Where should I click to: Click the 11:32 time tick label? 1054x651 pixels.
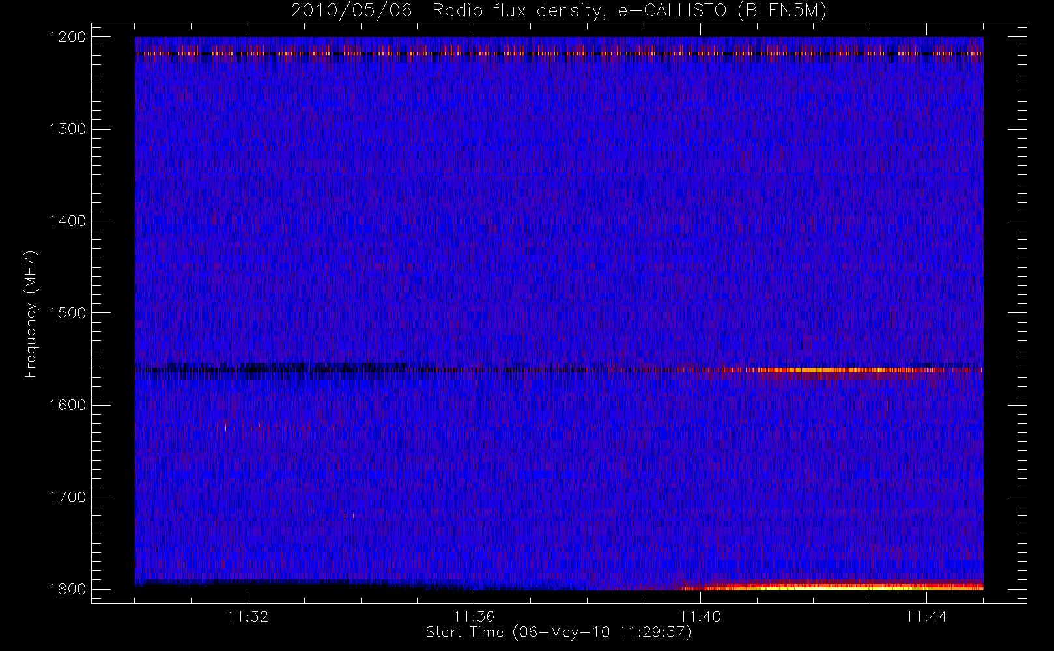click(248, 616)
